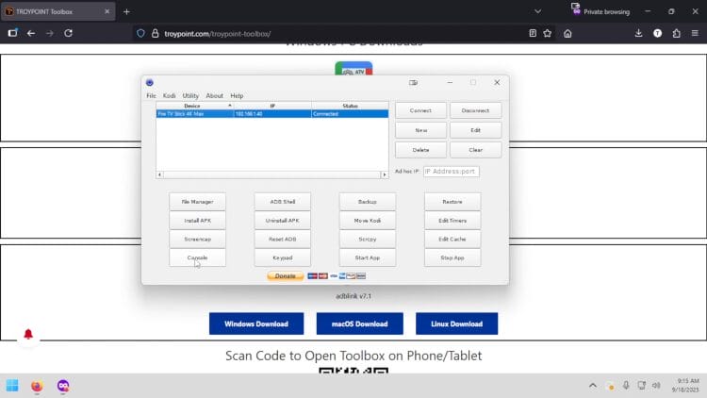
Task: Expand the system tray hidden icons chevron
Action: pyautogui.click(x=593, y=386)
